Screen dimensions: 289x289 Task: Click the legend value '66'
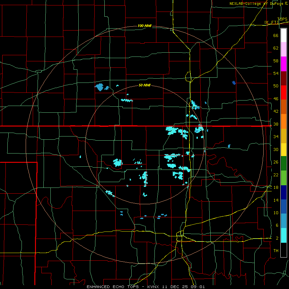[276, 35]
